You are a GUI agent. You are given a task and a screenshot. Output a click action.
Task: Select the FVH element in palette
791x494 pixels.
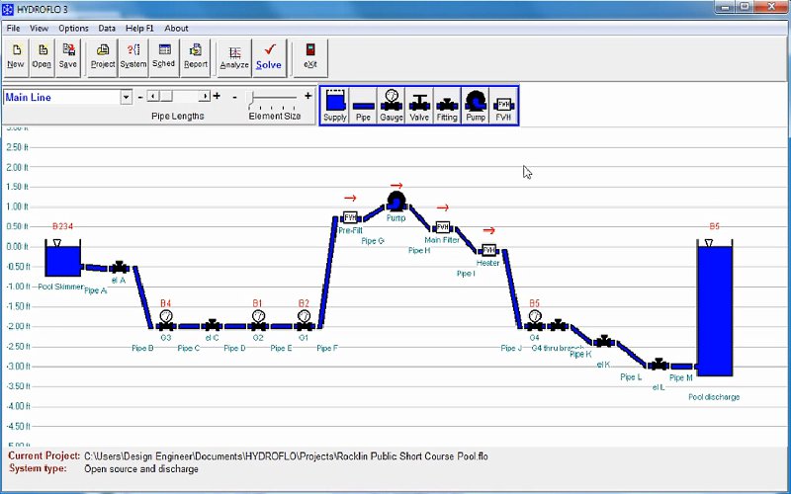503,106
